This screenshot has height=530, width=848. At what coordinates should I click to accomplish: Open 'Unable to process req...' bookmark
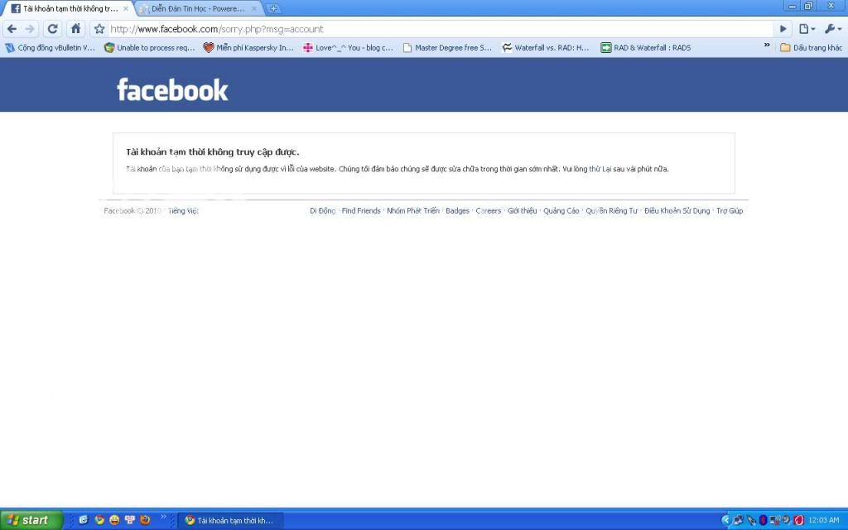(x=150, y=47)
